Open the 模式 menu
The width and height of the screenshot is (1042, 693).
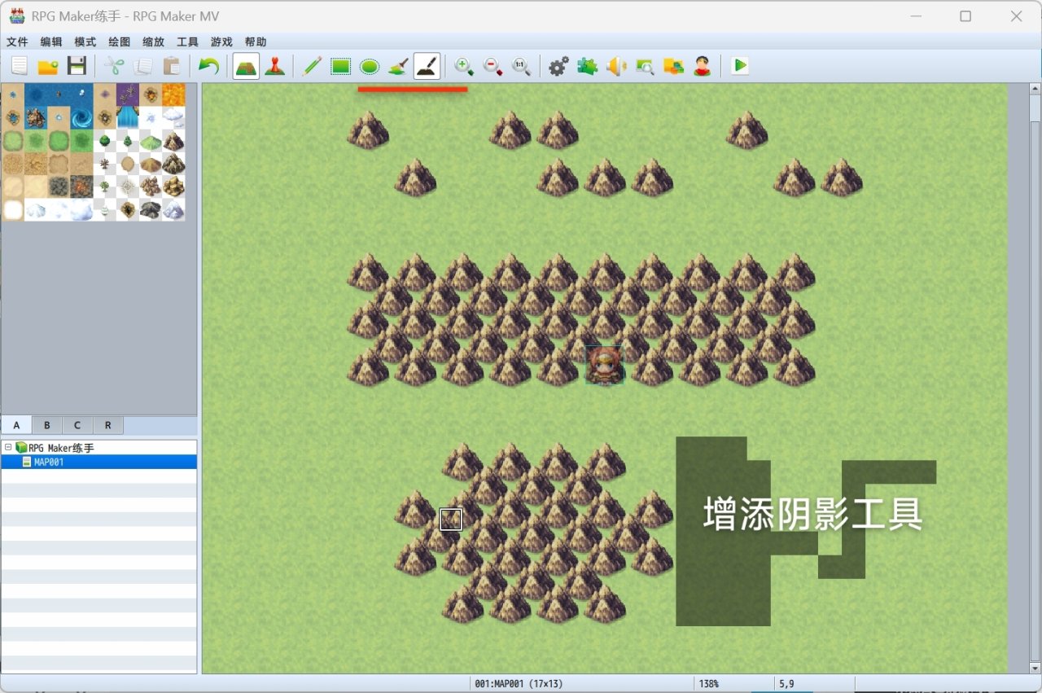pos(85,42)
